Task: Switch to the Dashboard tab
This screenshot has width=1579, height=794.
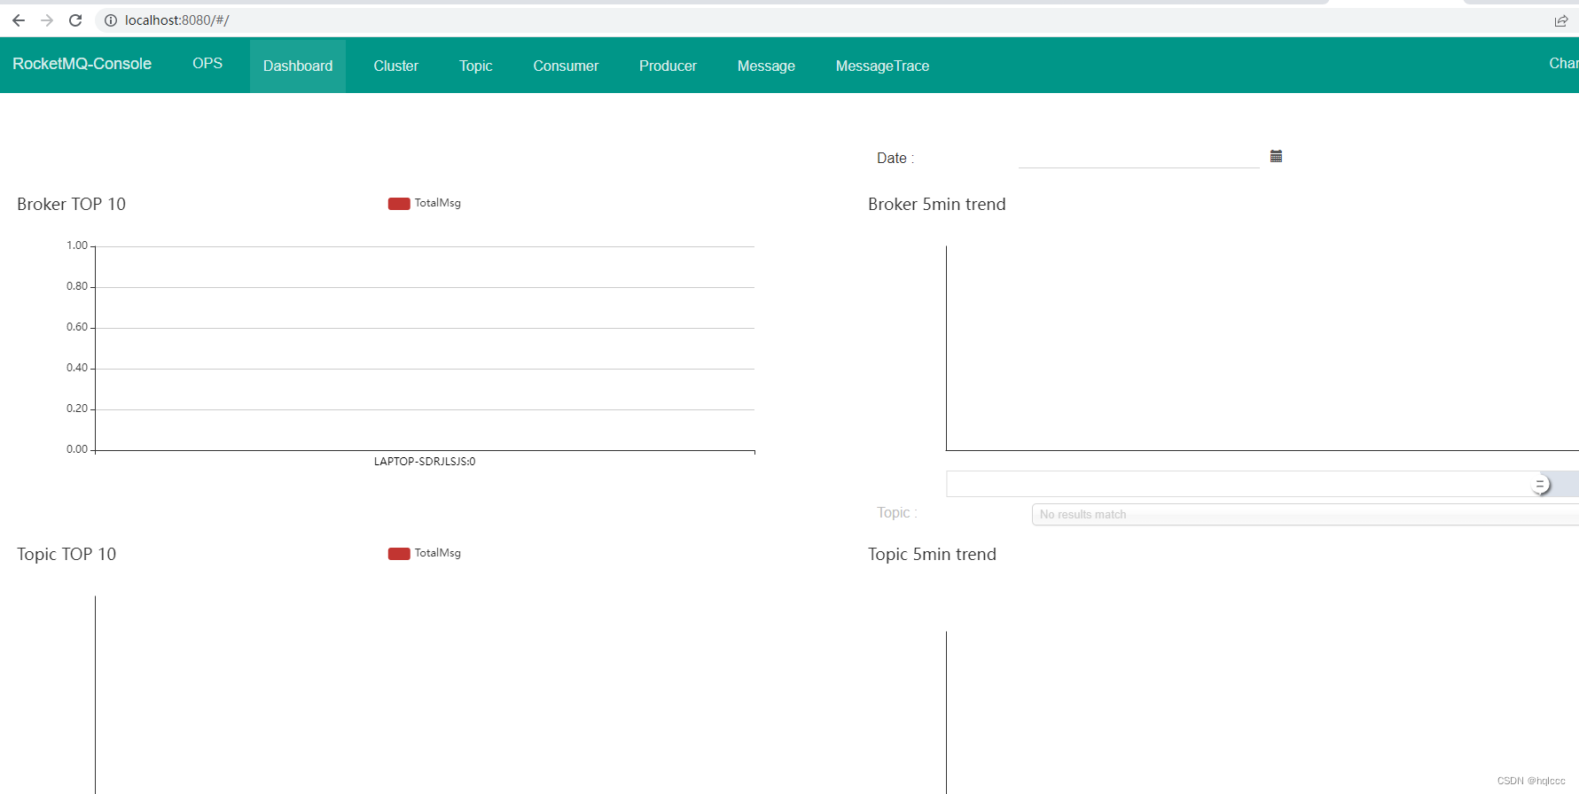Action: [x=298, y=66]
